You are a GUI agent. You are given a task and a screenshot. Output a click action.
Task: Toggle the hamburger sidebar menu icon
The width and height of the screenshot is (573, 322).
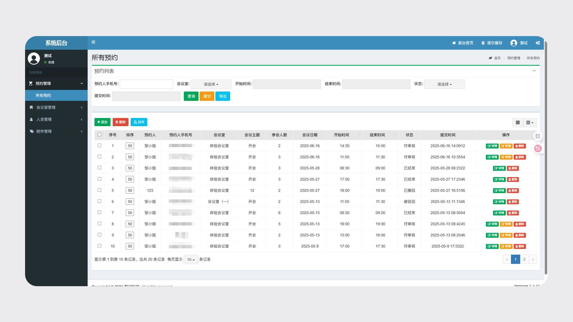pyautogui.click(x=93, y=42)
